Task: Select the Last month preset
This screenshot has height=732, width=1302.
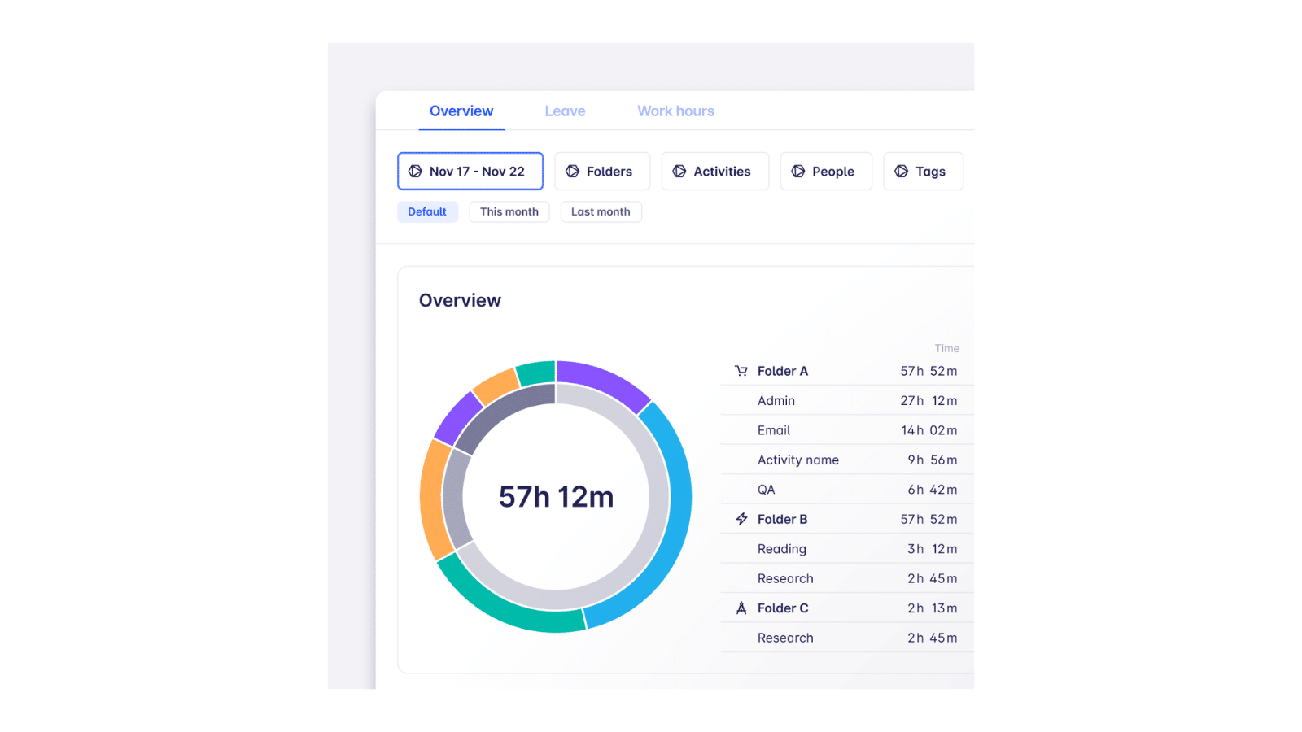Action: coord(601,212)
